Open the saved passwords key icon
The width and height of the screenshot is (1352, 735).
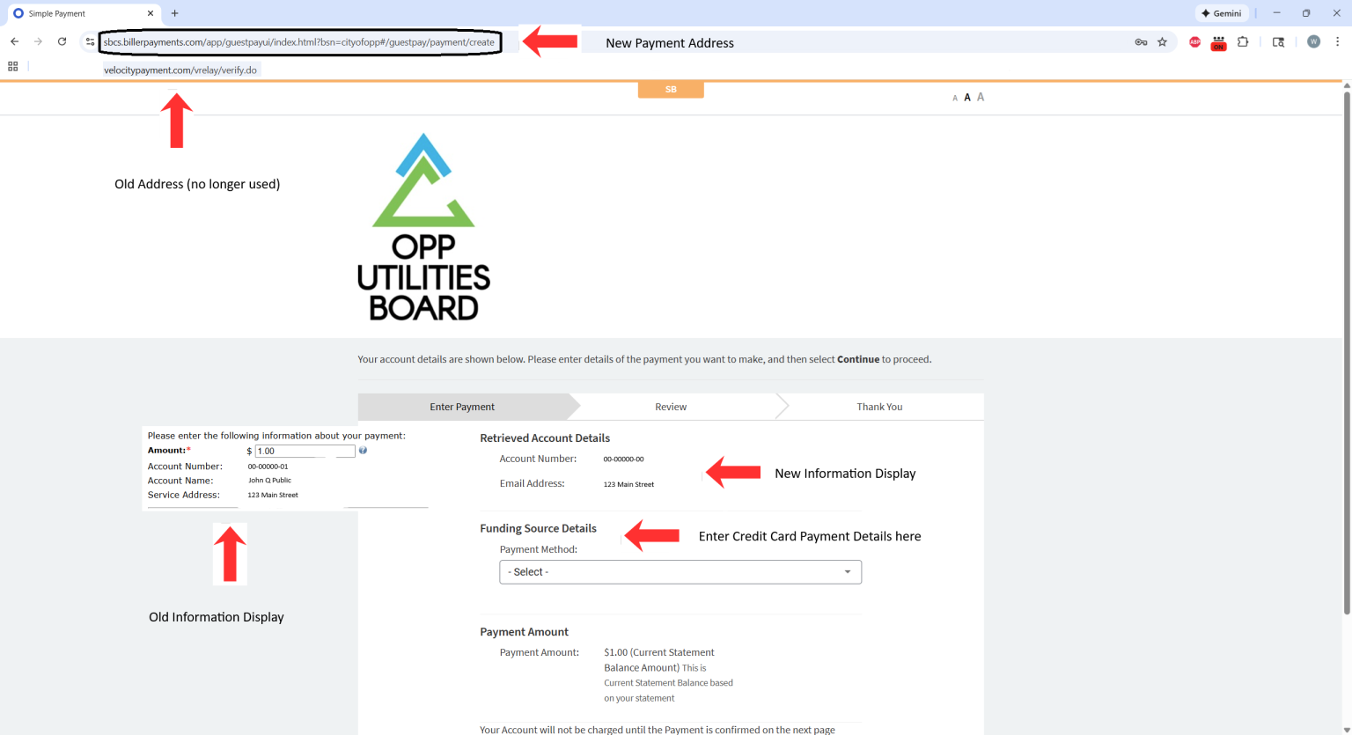[1141, 42]
